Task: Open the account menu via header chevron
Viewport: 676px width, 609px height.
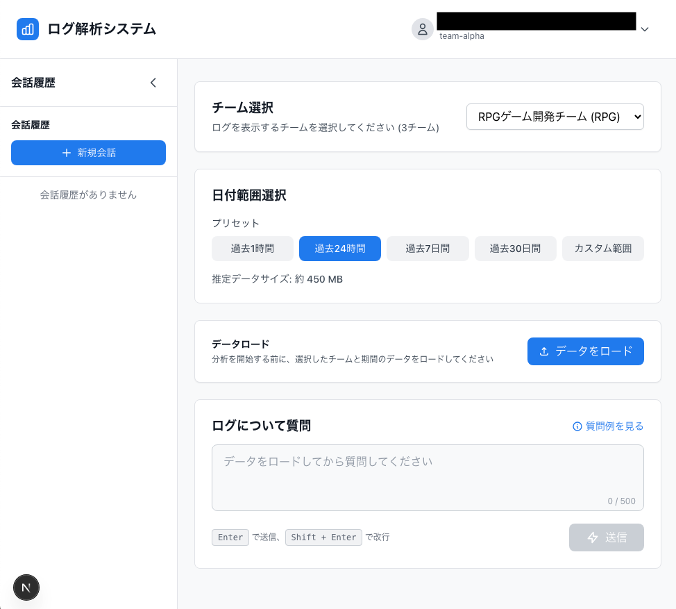Action: pyautogui.click(x=645, y=29)
